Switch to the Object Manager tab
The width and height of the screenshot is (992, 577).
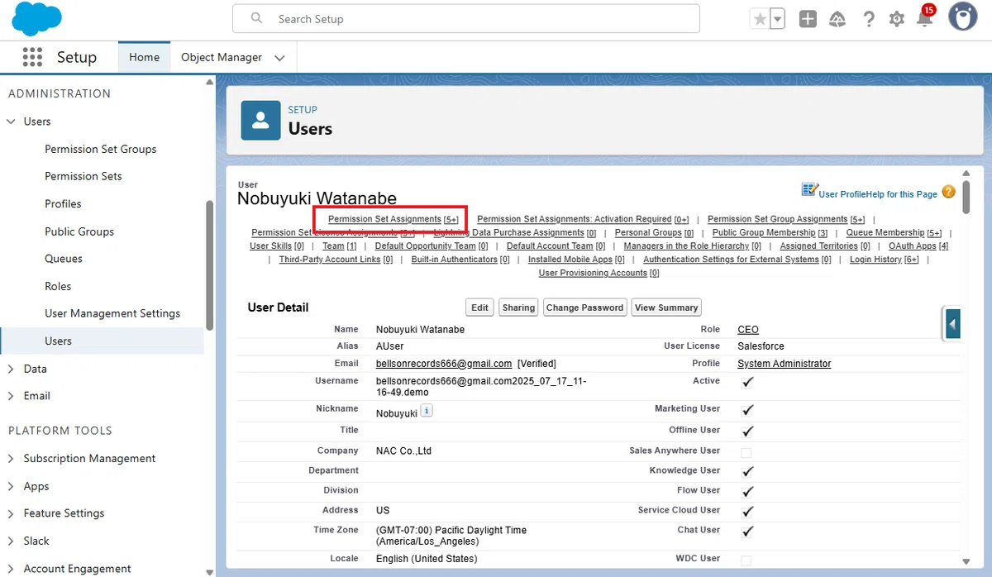coord(222,57)
